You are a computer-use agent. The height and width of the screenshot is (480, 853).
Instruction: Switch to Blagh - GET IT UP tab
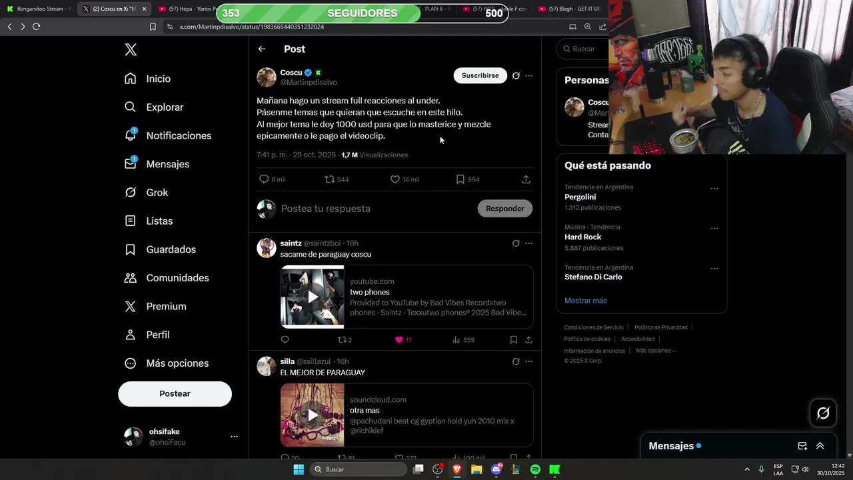570,9
